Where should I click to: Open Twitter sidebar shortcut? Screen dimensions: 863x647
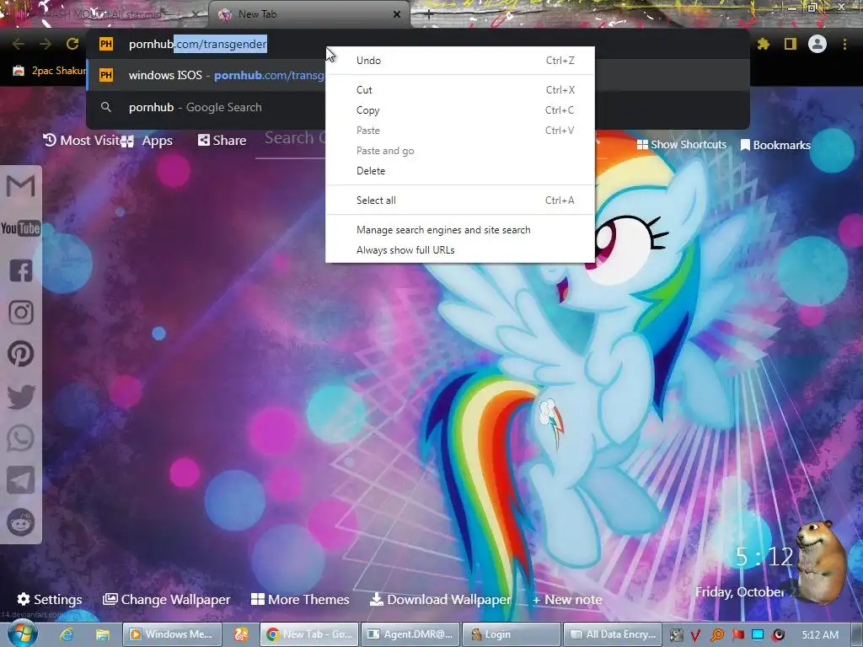[21, 397]
